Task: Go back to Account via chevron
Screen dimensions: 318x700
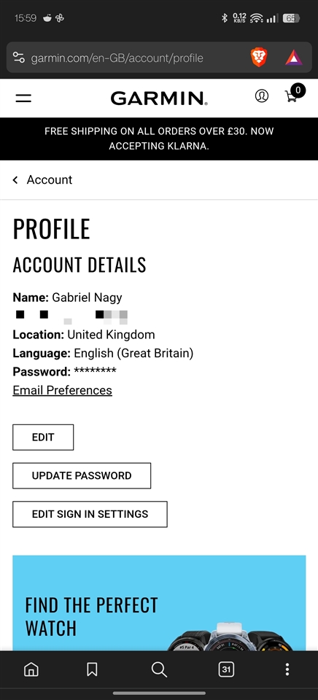Action: 42,179
